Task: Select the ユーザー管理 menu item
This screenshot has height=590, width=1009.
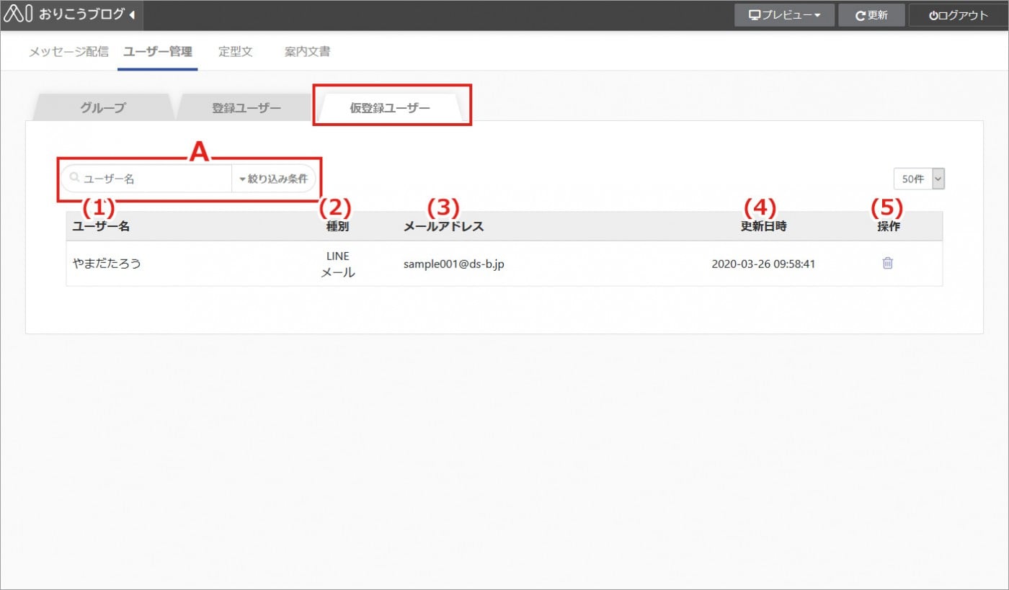Action: (158, 52)
